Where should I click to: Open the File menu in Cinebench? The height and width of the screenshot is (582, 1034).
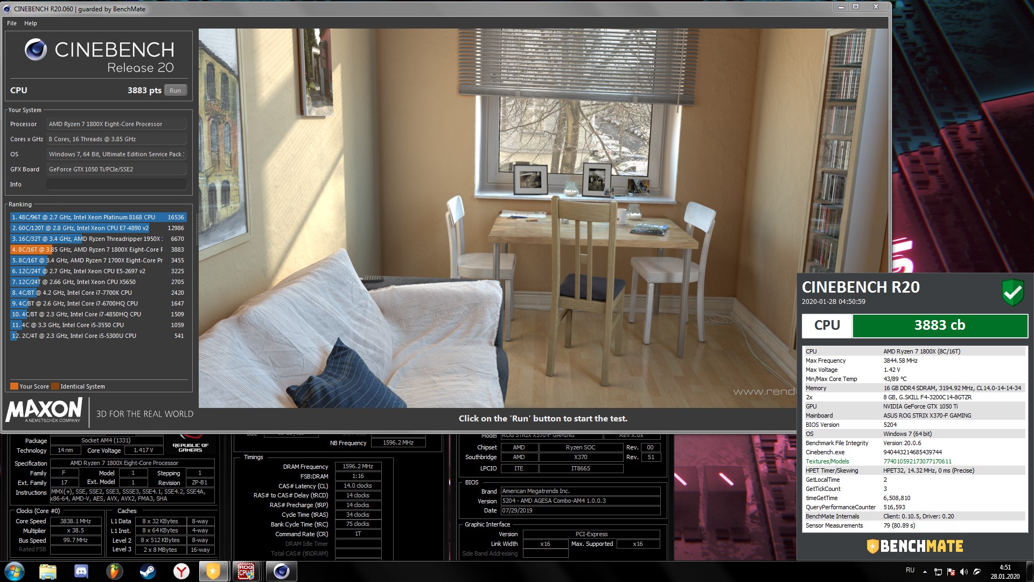click(x=12, y=23)
